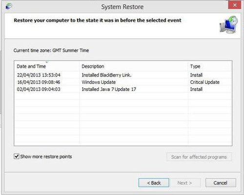Viewport: 244px width, 195px height.
Task: Click the 16/04/2013 09:08:46 date cell
Action: pyautogui.click(x=39, y=82)
